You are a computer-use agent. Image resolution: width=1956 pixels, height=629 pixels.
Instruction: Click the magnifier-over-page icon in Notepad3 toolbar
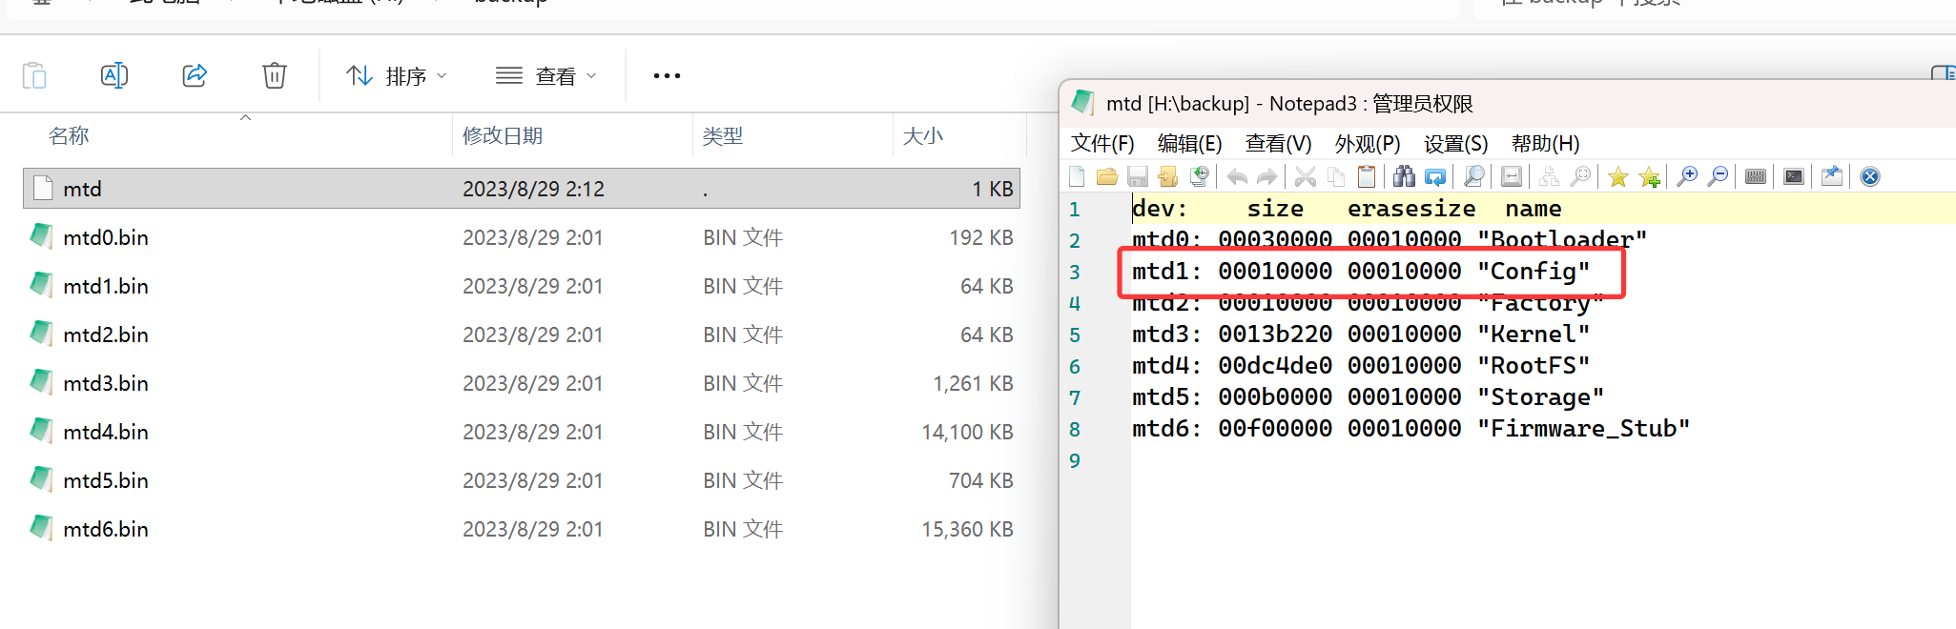[1473, 176]
